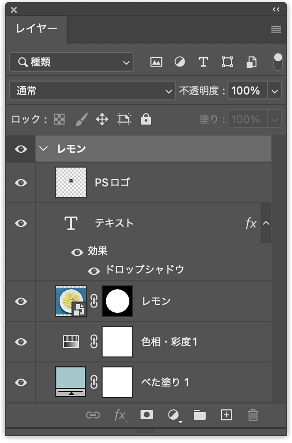Add a layer mask from the panel bottom
The image size is (292, 443).
click(146, 415)
